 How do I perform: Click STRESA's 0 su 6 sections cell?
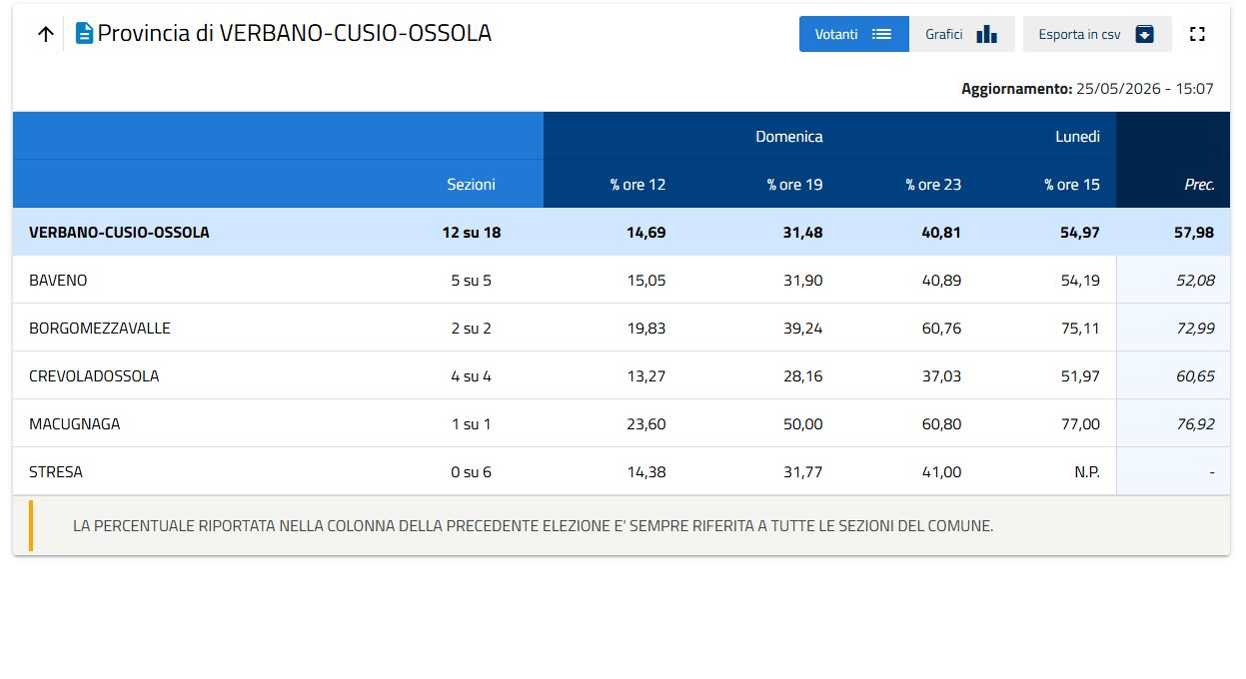pos(472,472)
